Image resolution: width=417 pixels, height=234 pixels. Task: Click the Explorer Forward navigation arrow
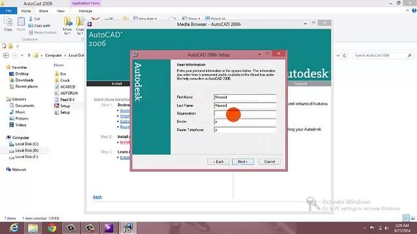[x=15, y=55]
